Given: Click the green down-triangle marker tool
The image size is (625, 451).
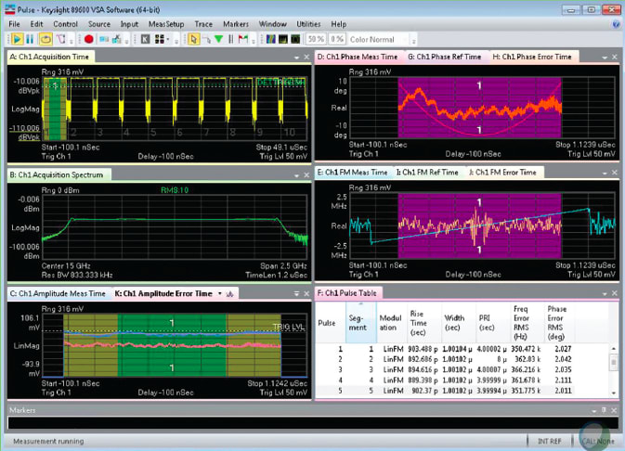Looking at the screenshot, I should (218, 39).
